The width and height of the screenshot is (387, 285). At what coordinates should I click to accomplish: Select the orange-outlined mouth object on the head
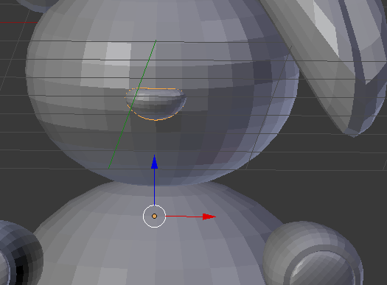(156, 104)
